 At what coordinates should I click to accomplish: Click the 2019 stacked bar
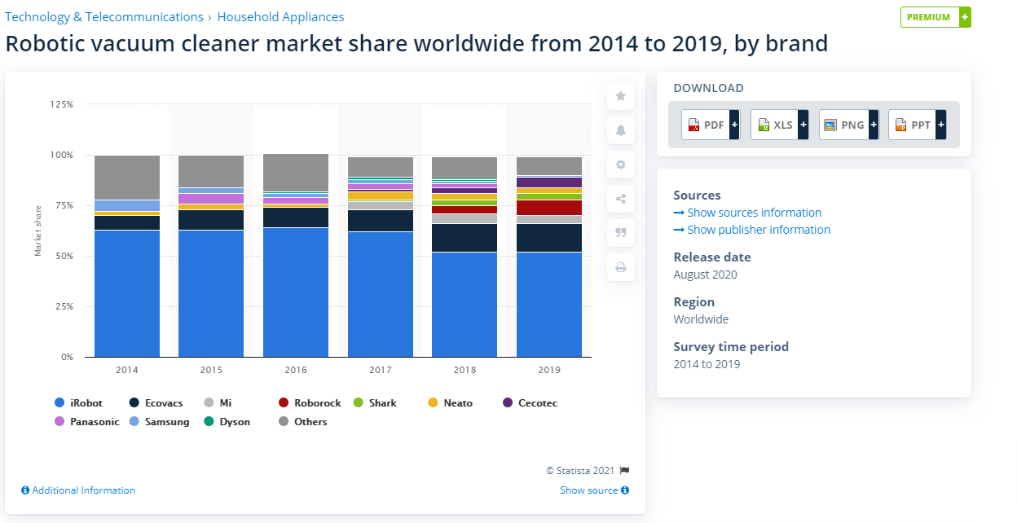(549, 257)
